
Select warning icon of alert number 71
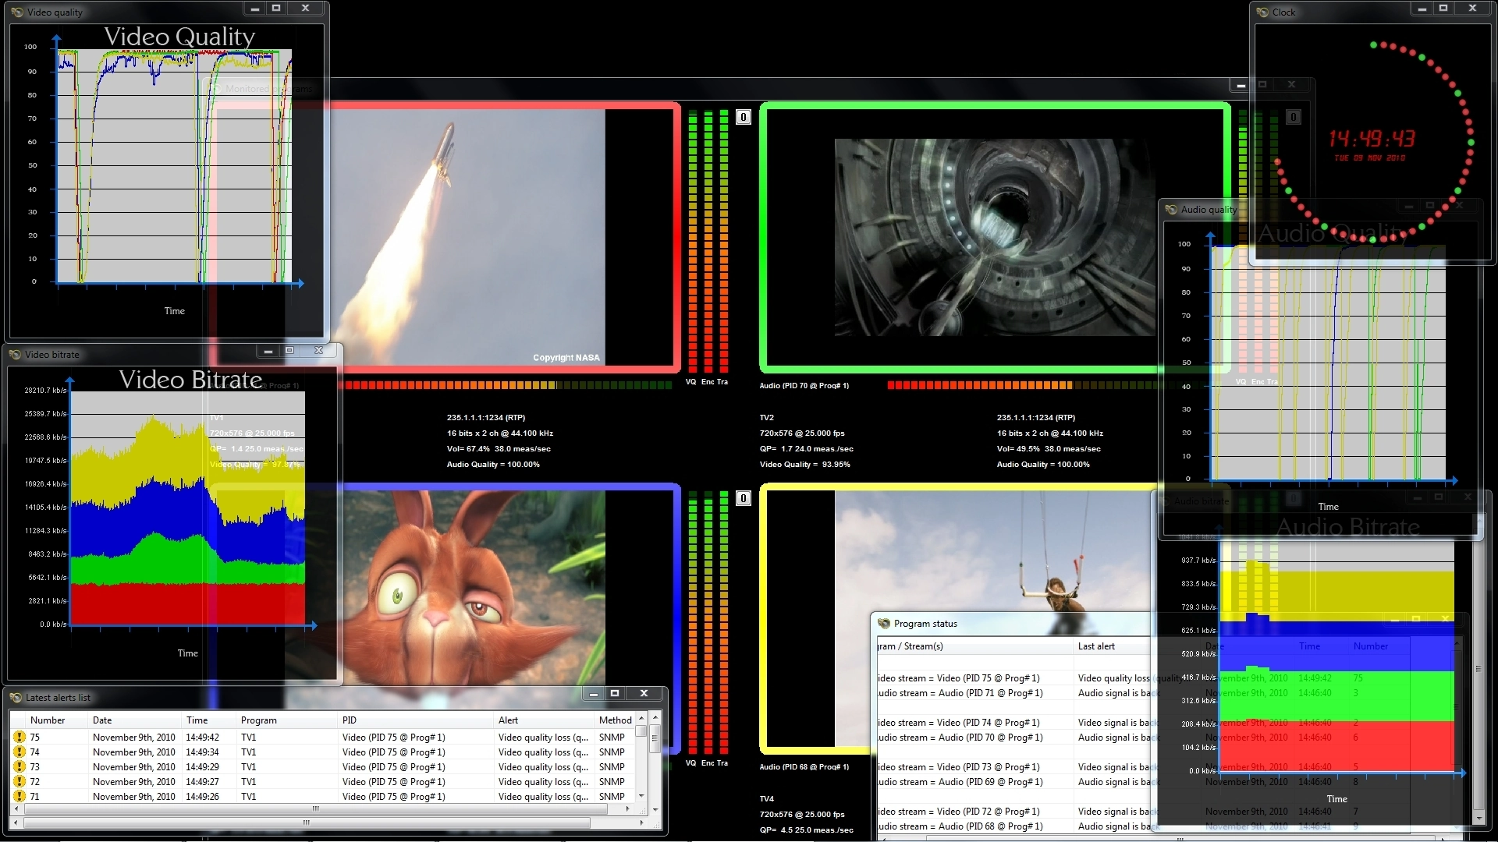tap(20, 796)
